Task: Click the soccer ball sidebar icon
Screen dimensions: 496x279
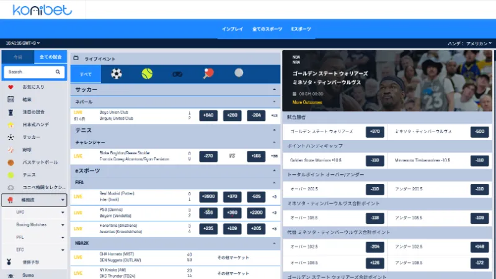Action: [11, 137]
